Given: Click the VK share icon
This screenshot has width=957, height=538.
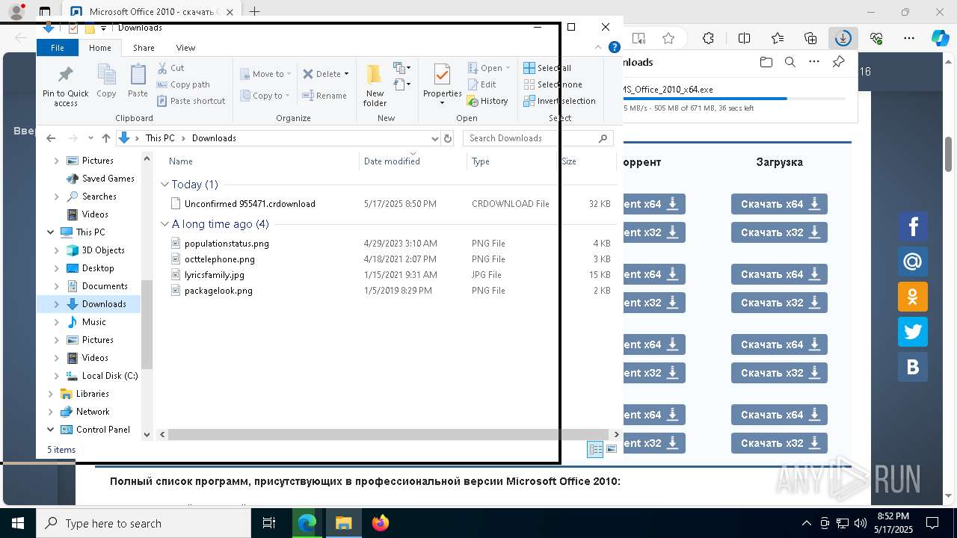Looking at the screenshot, I should (912, 367).
